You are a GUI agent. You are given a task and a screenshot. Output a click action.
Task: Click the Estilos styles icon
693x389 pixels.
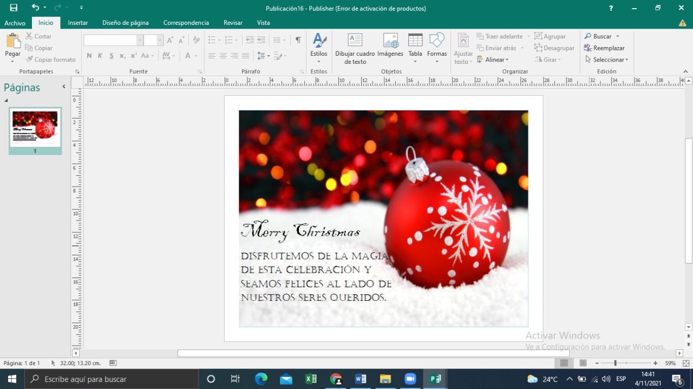click(x=319, y=41)
